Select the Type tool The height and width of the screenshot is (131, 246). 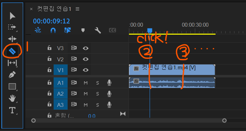[x=12, y=110]
